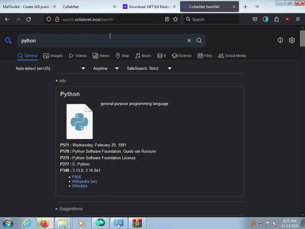Open WinRAR from the taskbar
305x229 pixels.
click(137, 223)
